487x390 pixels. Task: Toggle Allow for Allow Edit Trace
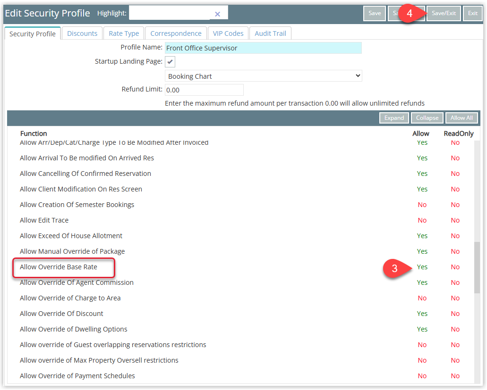tap(422, 220)
